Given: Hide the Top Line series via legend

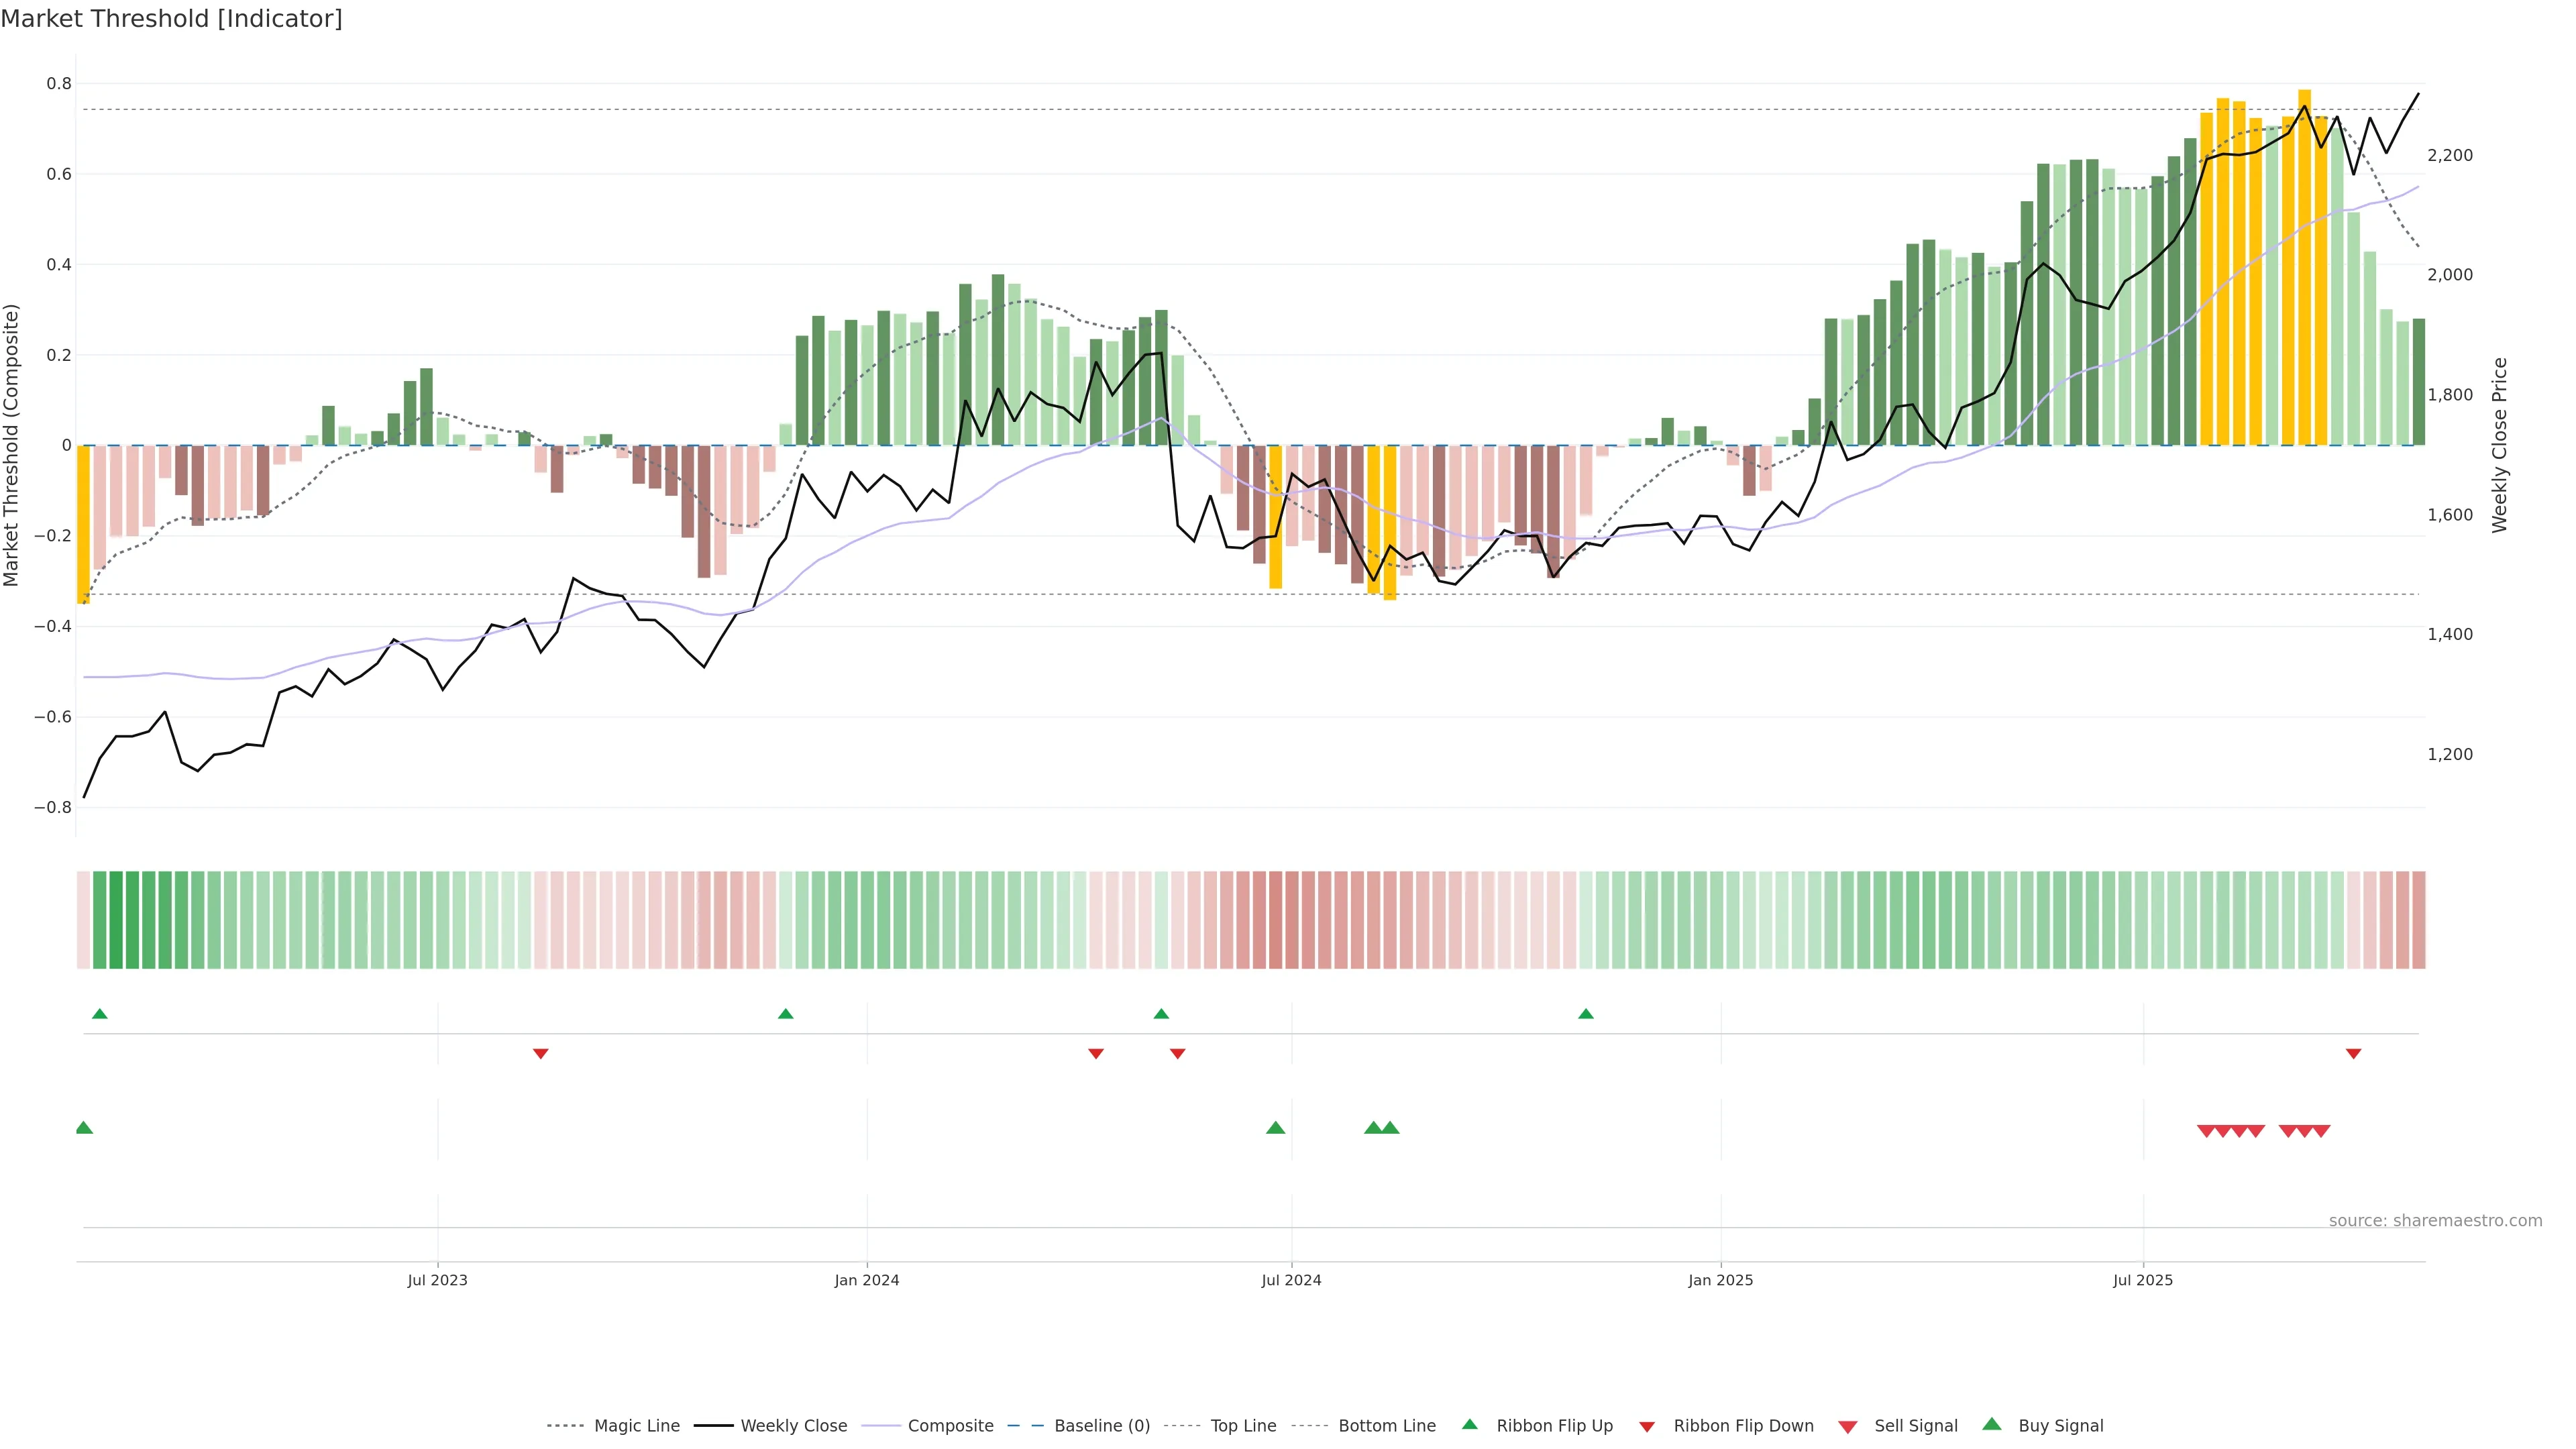Looking at the screenshot, I should 1243,1426.
